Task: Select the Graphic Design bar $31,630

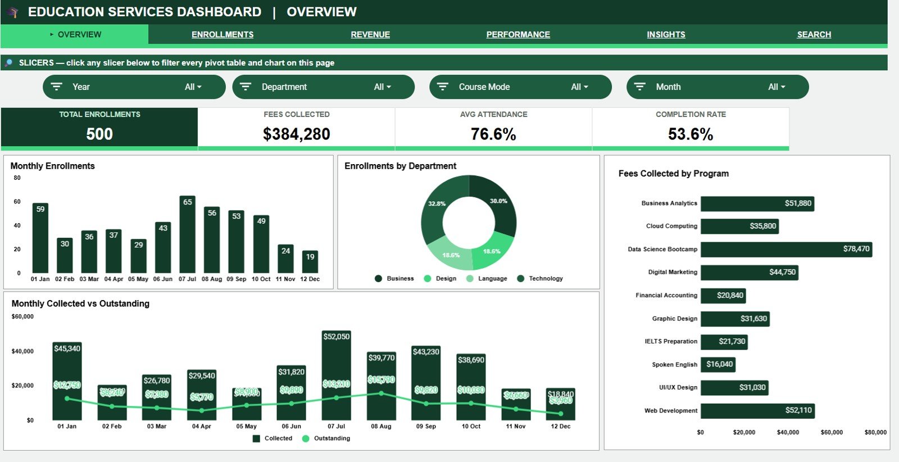Action: click(x=735, y=319)
